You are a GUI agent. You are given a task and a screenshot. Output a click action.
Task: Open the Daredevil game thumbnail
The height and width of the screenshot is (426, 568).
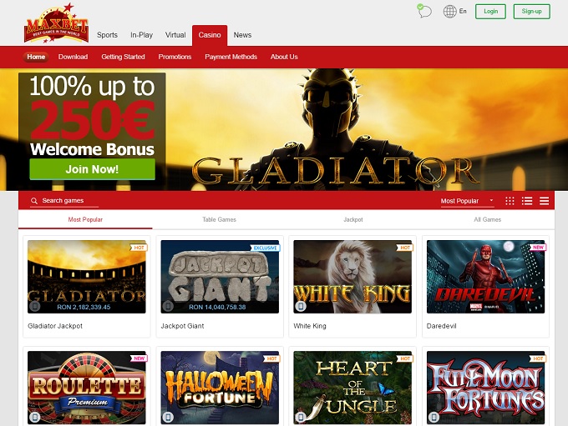[485, 277]
